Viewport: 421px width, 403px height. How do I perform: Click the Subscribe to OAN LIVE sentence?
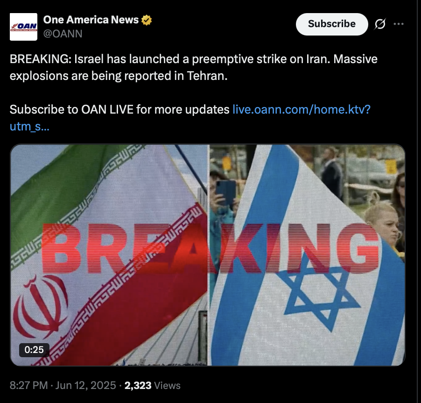tap(119, 109)
